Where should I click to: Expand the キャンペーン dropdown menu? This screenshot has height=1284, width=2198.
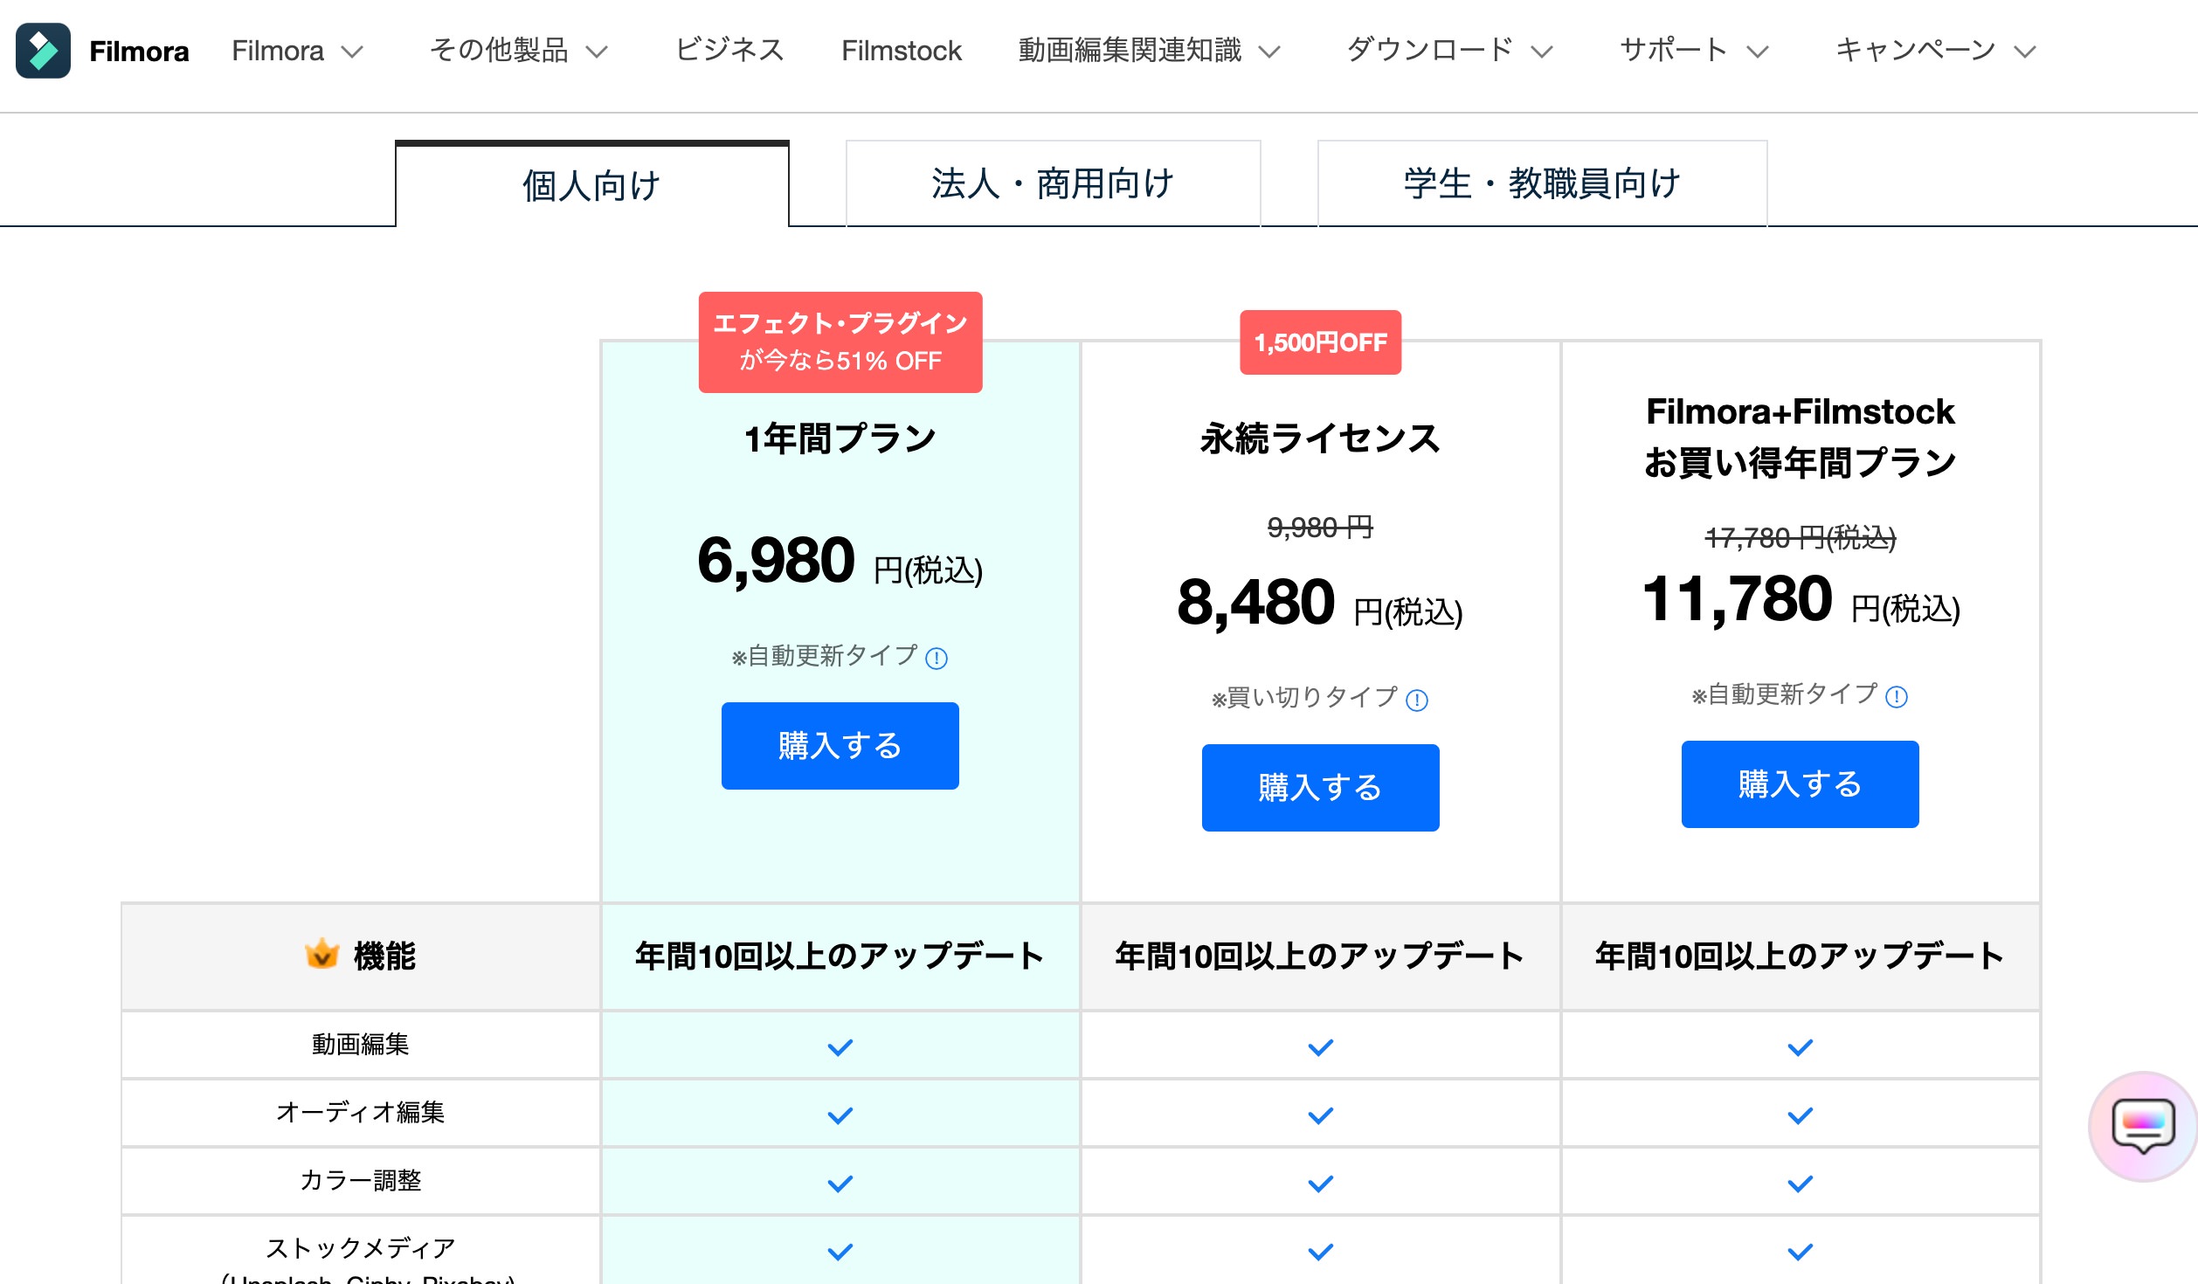[x=1936, y=51]
